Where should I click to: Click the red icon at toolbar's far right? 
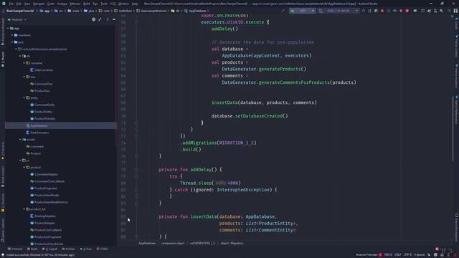407,11
